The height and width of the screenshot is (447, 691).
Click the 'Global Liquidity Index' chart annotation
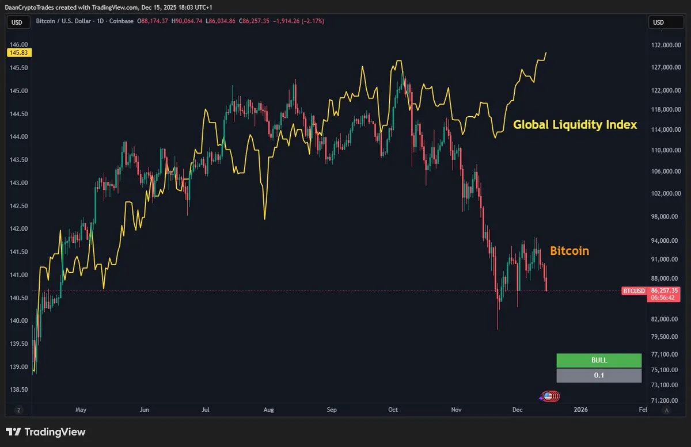coord(575,124)
